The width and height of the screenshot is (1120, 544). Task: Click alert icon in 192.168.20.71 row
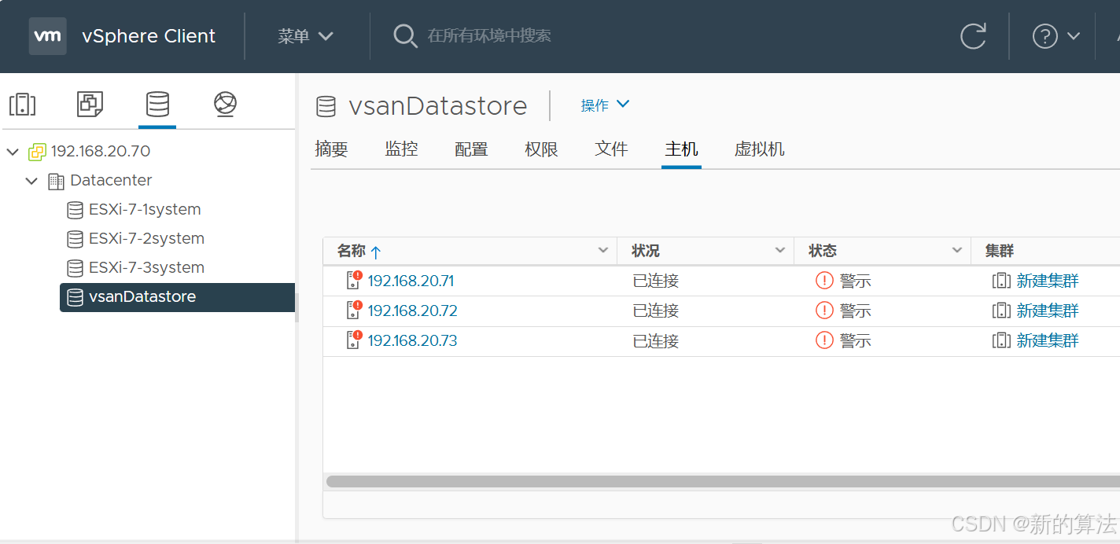pos(824,281)
